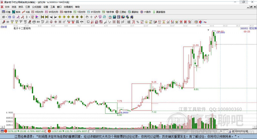Viewport: 257px width, 139px height.
Task: Select the n² square number tool
Action: tap(43, 22)
